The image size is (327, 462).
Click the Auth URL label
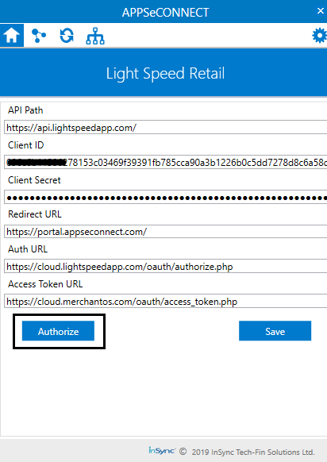pos(28,249)
